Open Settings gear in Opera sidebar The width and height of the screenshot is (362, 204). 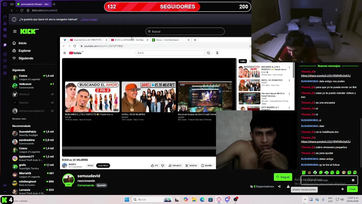(x=5, y=73)
